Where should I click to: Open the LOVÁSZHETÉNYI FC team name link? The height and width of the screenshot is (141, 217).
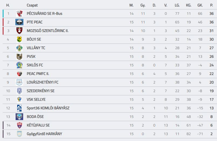[43, 82]
